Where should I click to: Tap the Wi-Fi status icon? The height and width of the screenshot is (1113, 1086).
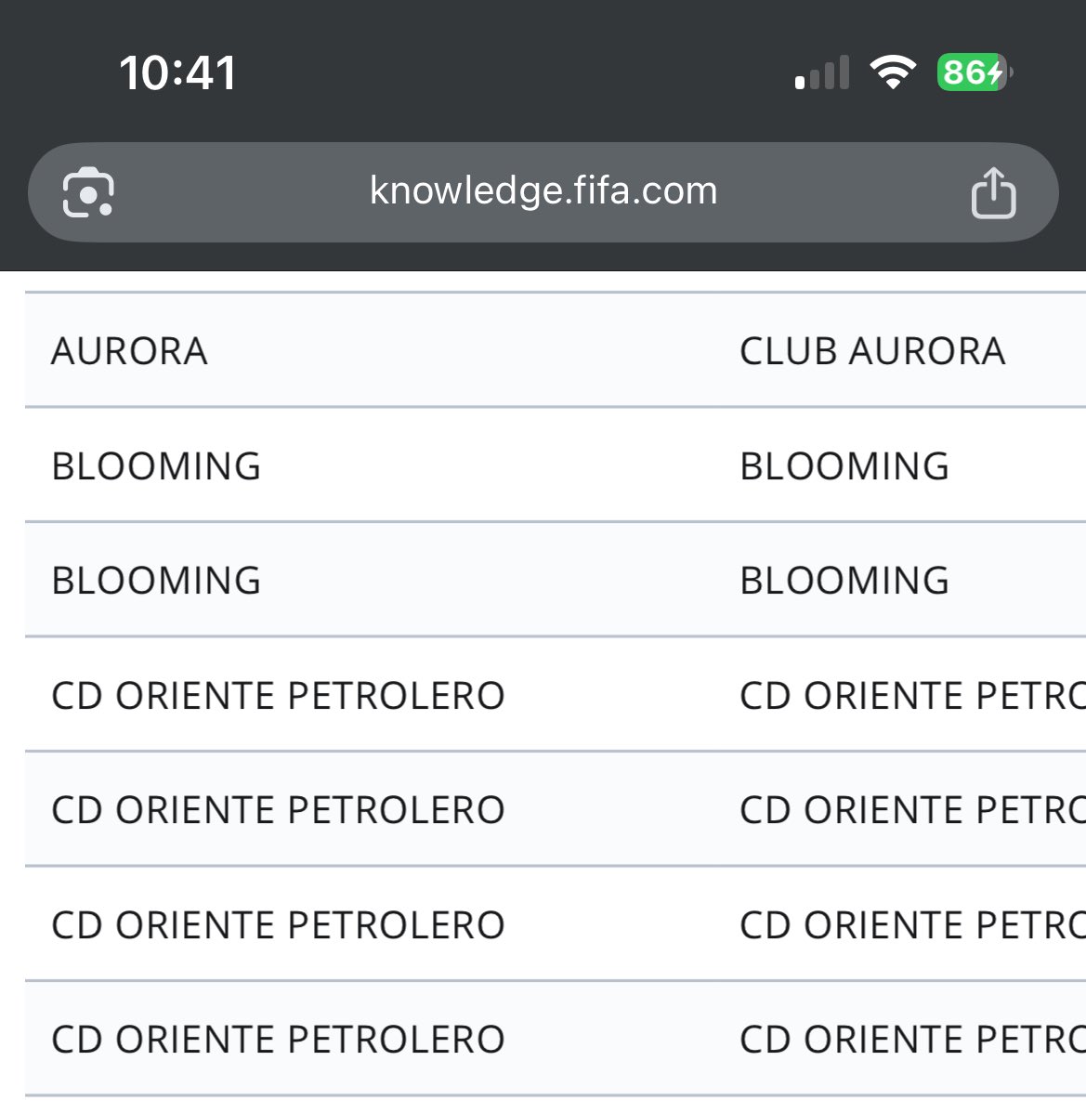pos(893,72)
